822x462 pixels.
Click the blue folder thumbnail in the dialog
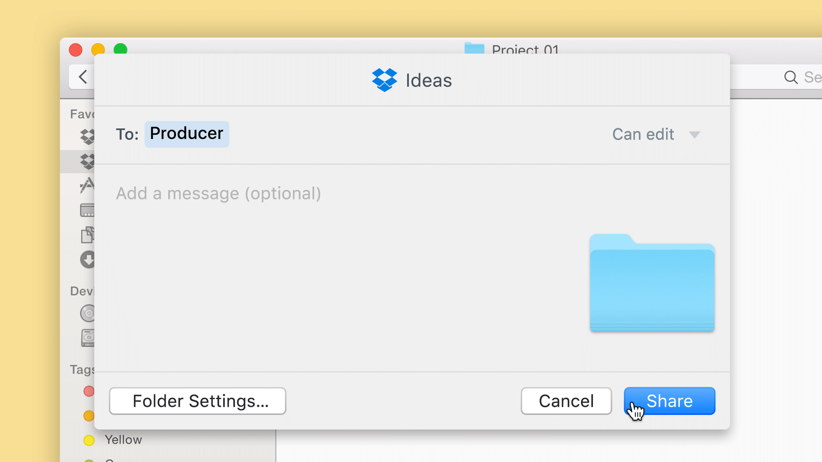tap(652, 283)
